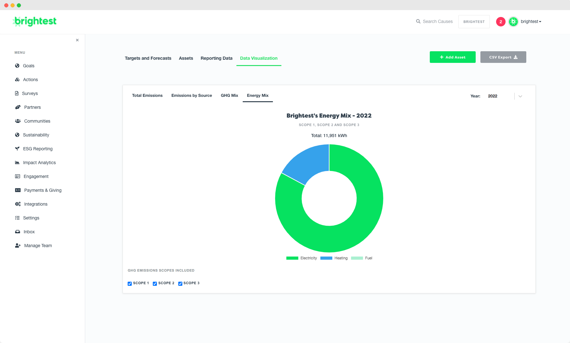The height and width of the screenshot is (343, 570).
Task: Uncheck the SCOPE 2 checkbox
Action: tap(155, 284)
